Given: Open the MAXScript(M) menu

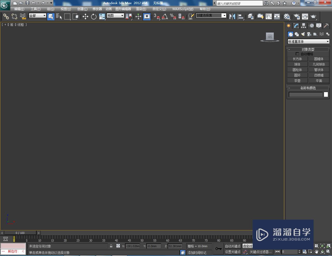Looking at the screenshot, I should [183, 9].
